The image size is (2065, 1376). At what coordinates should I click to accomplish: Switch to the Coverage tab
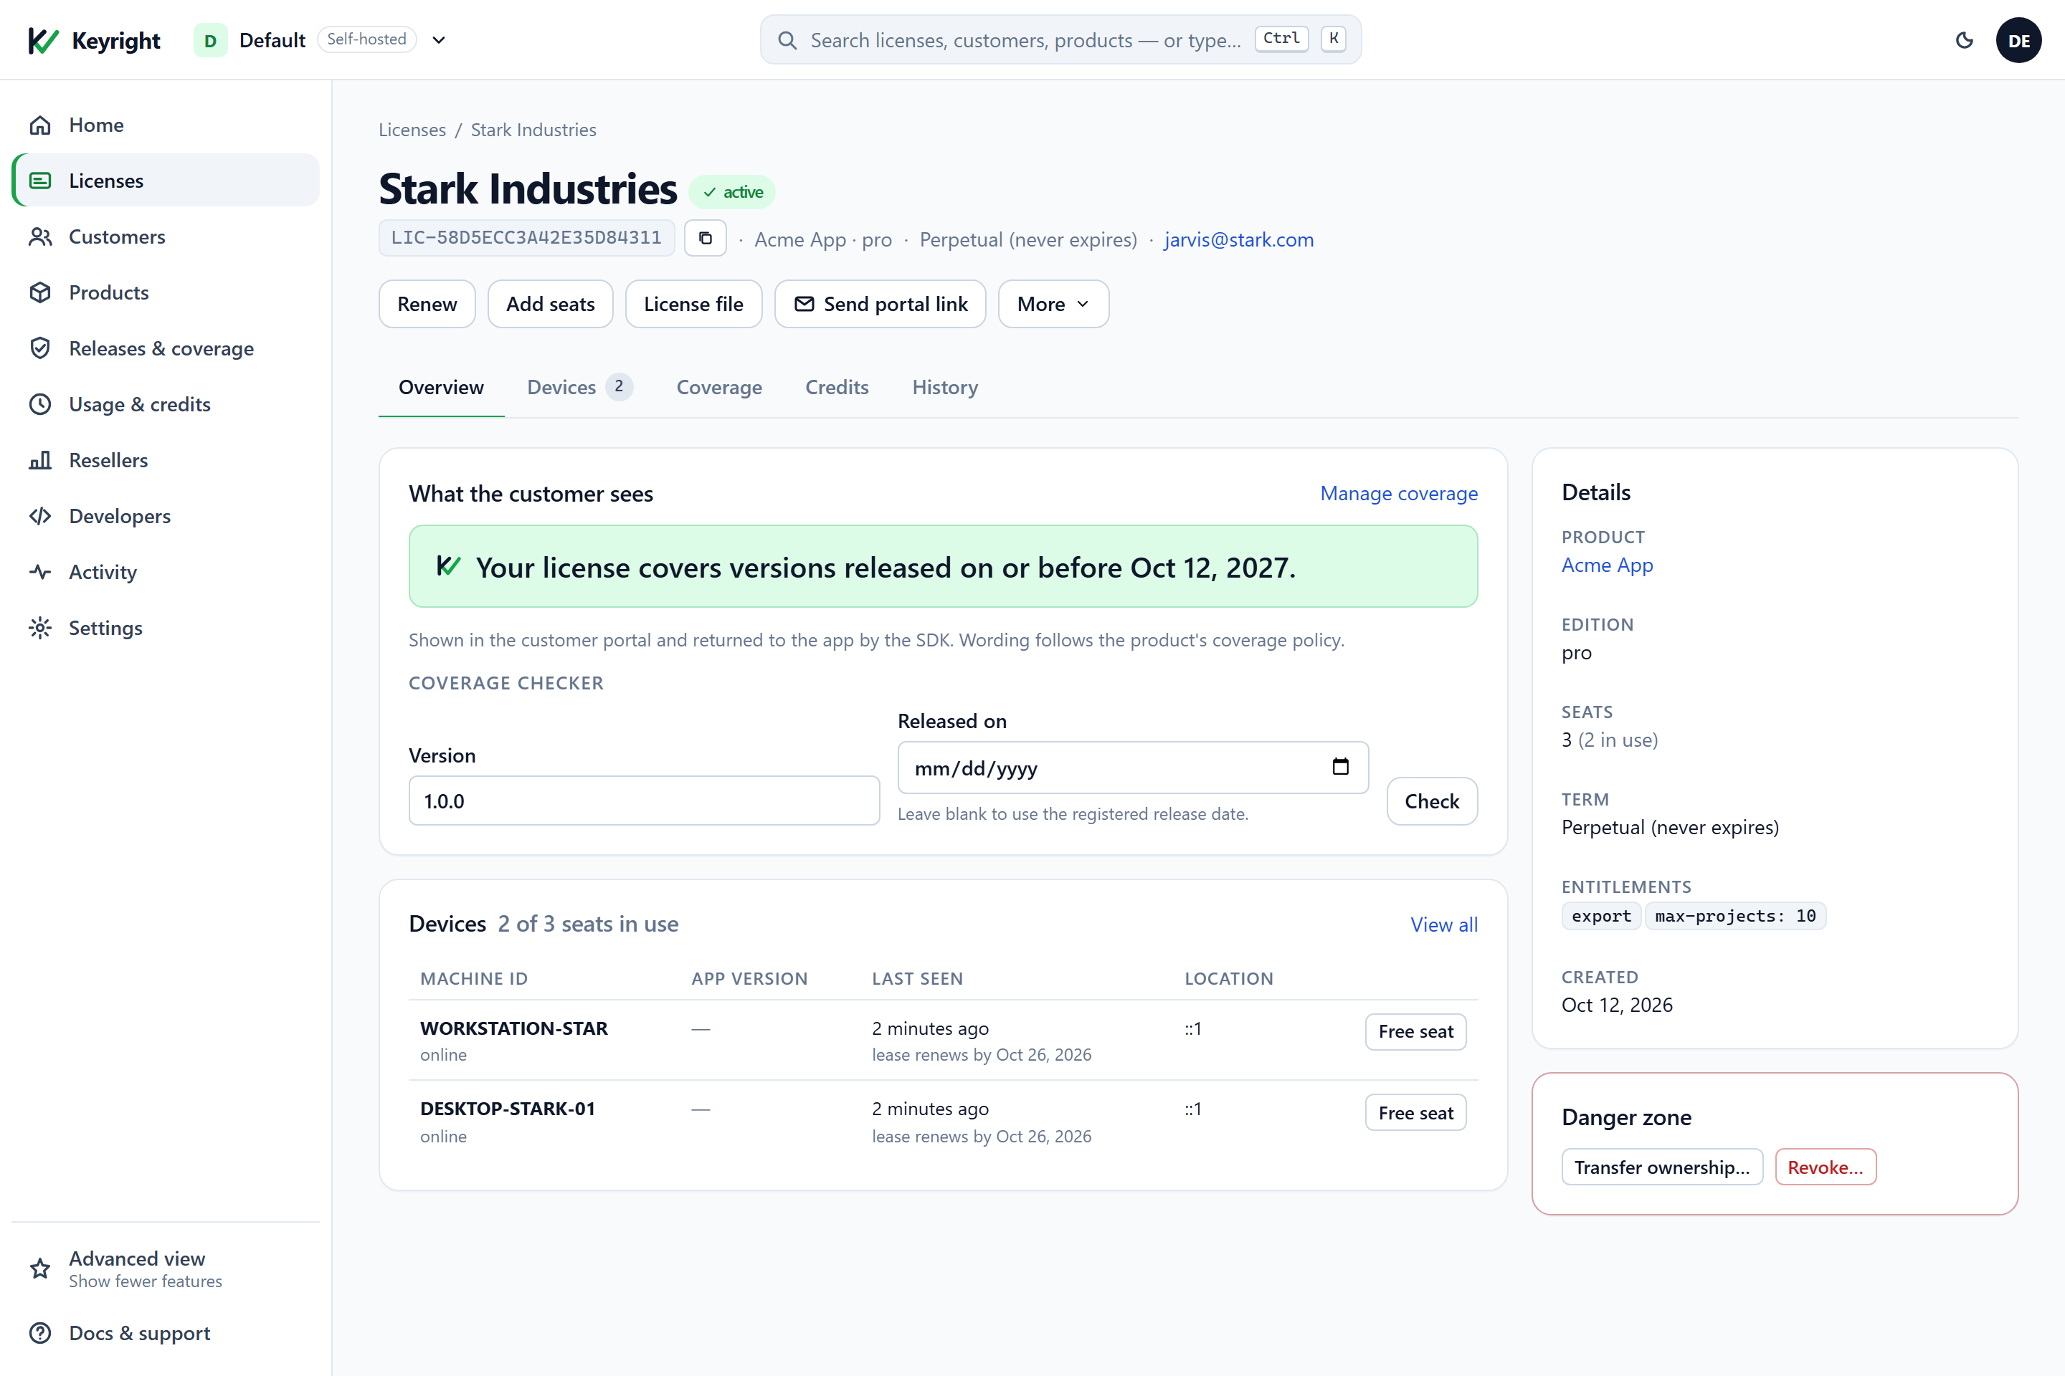point(719,387)
